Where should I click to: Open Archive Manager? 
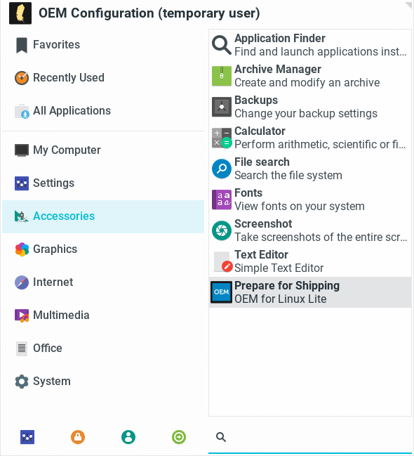(310, 76)
